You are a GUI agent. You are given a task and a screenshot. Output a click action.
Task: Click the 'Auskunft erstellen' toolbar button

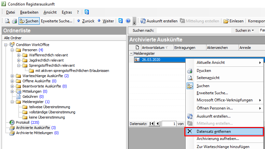[159, 21]
